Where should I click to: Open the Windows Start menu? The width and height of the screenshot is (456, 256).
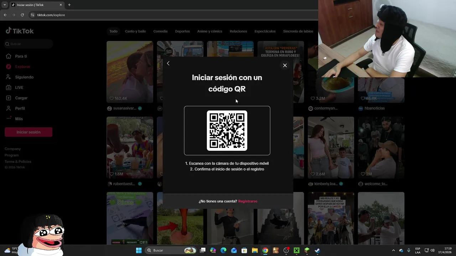pyautogui.click(x=139, y=250)
